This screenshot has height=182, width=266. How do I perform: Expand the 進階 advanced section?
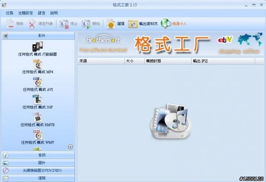point(38,178)
